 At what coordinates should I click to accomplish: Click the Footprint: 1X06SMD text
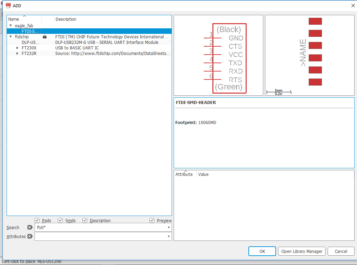[x=195, y=123]
